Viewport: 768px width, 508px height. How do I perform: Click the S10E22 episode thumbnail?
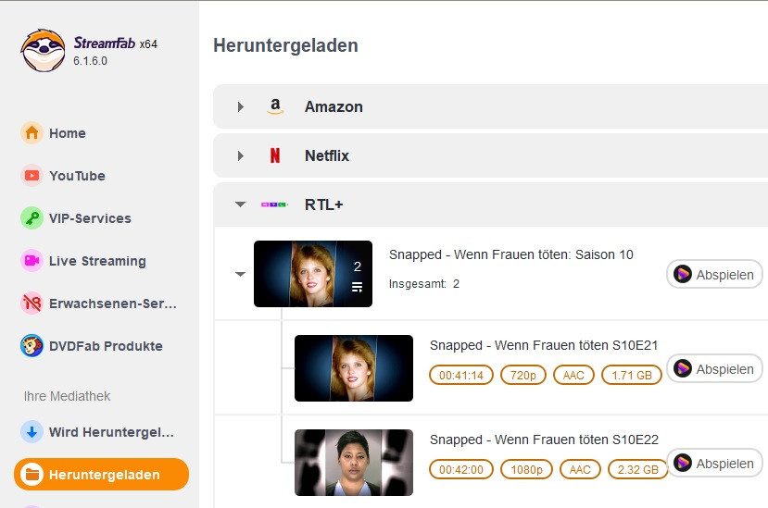(x=353, y=463)
